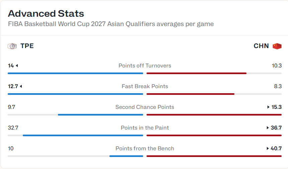Click the arrow beside TPE's 12.7 value

tap(21, 87)
